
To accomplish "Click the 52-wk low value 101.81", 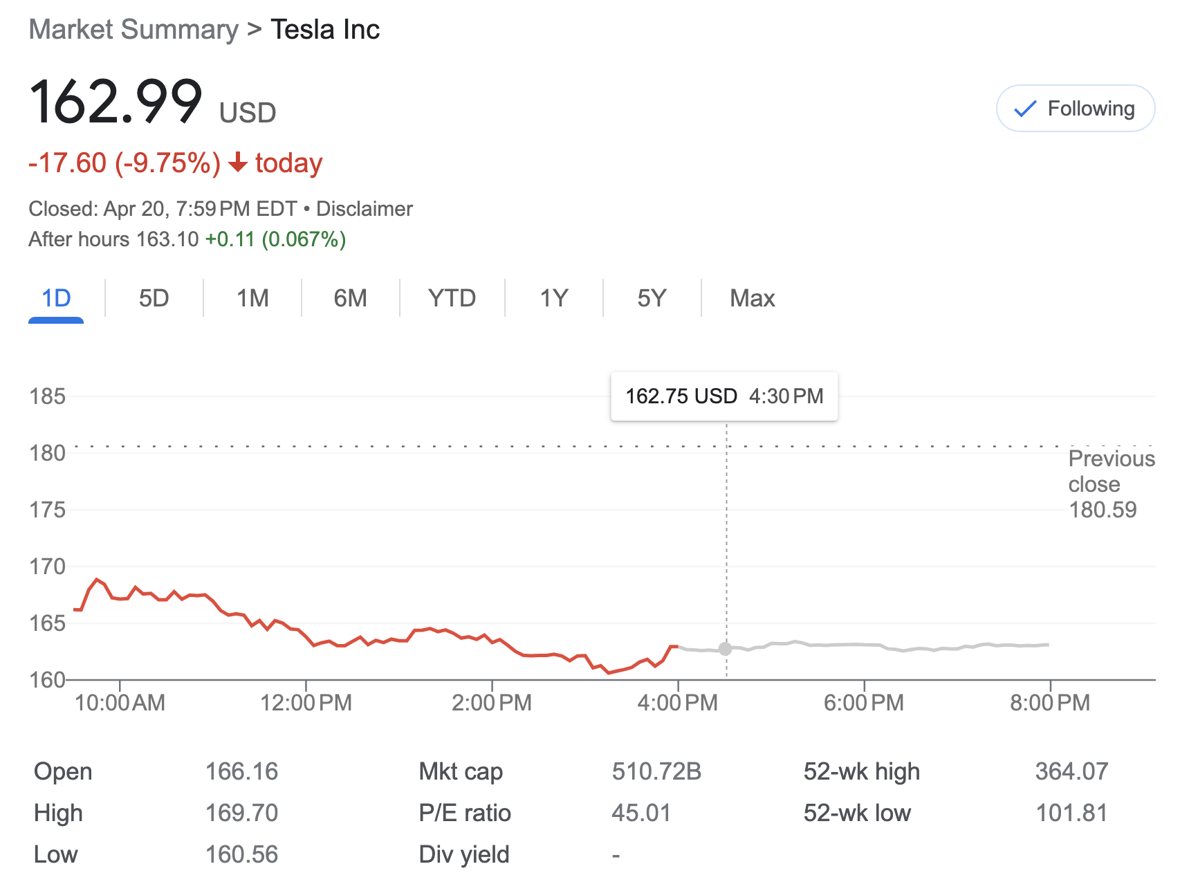I will coord(1071,813).
